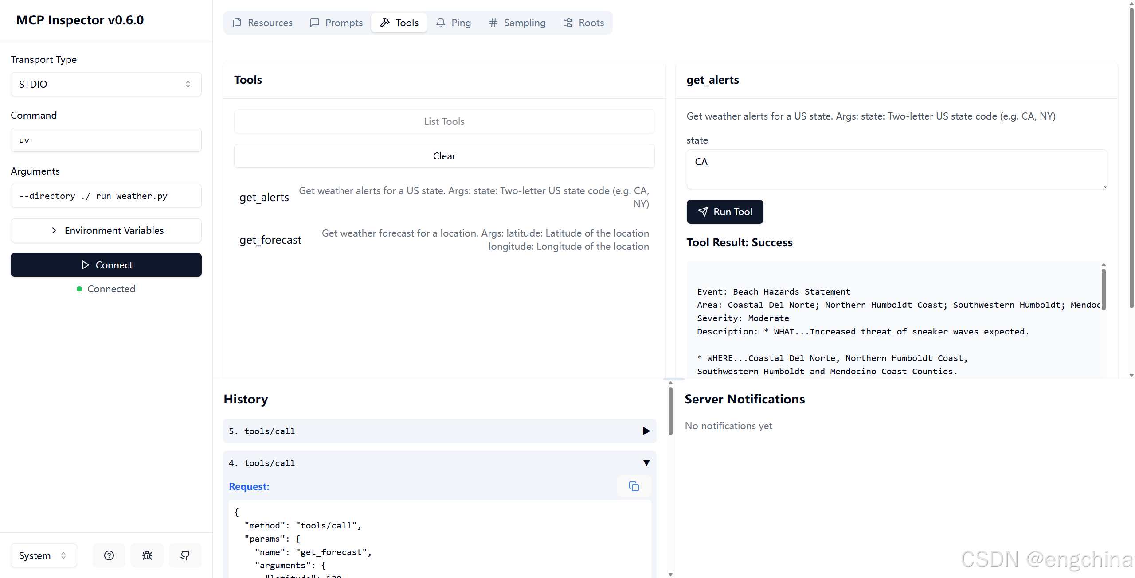Select the get_alerts tool row

click(444, 197)
